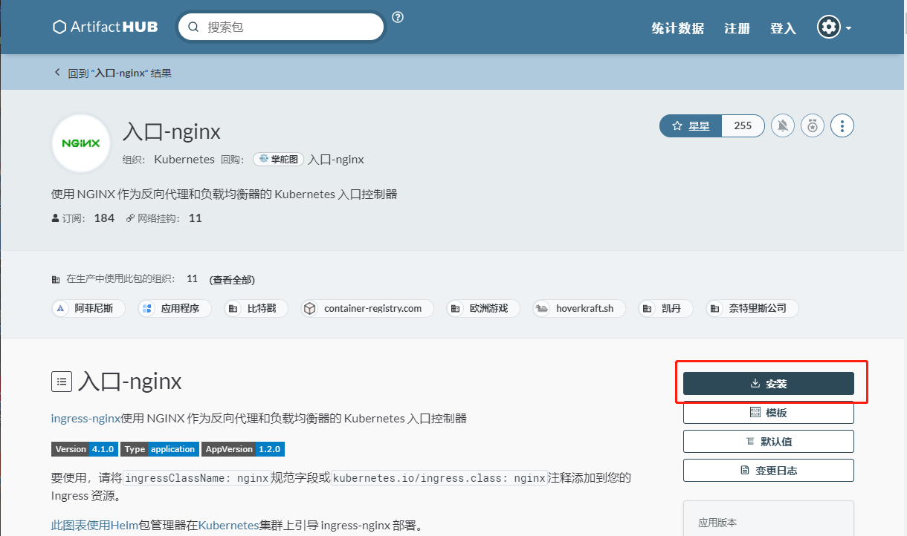The width and height of the screenshot is (907, 536).
Task: Star the package with the 星星 button
Action: coord(691,126)
